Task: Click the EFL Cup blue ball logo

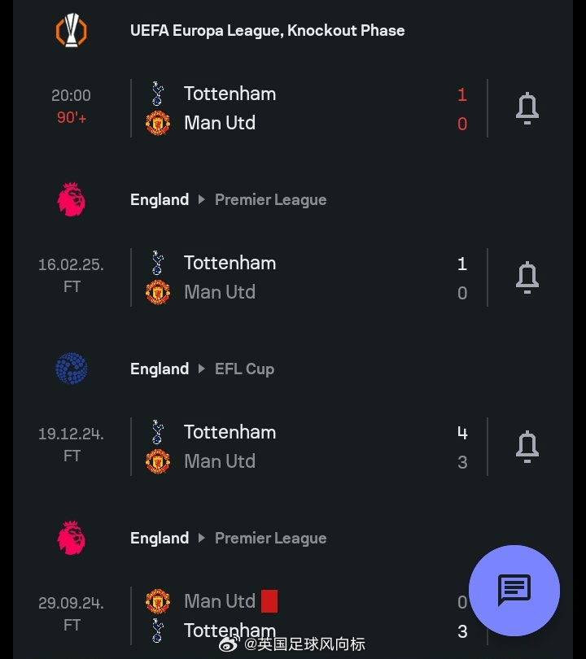Action: click(x=72, y=369)
